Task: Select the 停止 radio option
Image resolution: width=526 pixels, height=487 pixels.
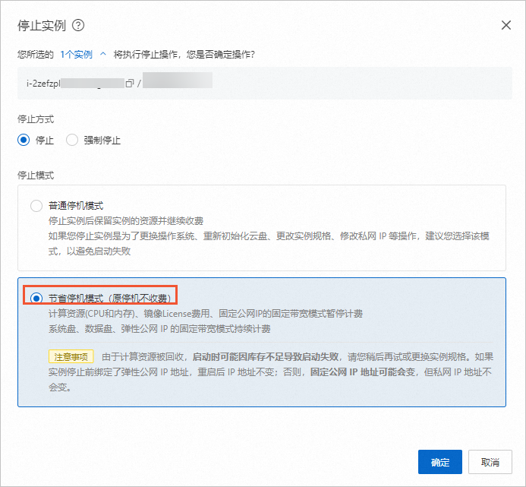Action: pos(24,140)
